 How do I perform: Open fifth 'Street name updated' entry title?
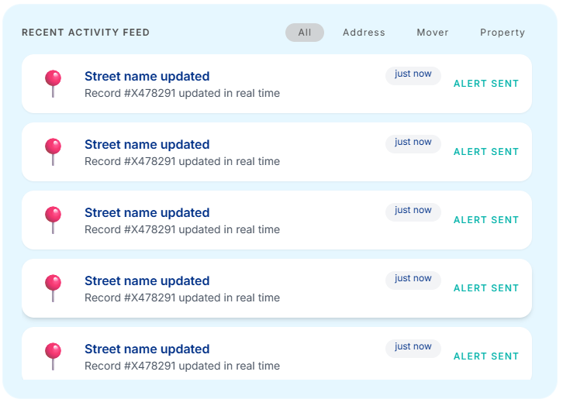[x=147, y=349]
